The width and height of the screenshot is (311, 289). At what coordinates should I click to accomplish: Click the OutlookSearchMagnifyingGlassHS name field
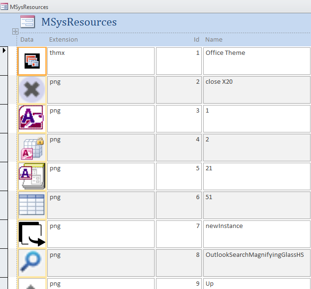[x=257, y=263]
